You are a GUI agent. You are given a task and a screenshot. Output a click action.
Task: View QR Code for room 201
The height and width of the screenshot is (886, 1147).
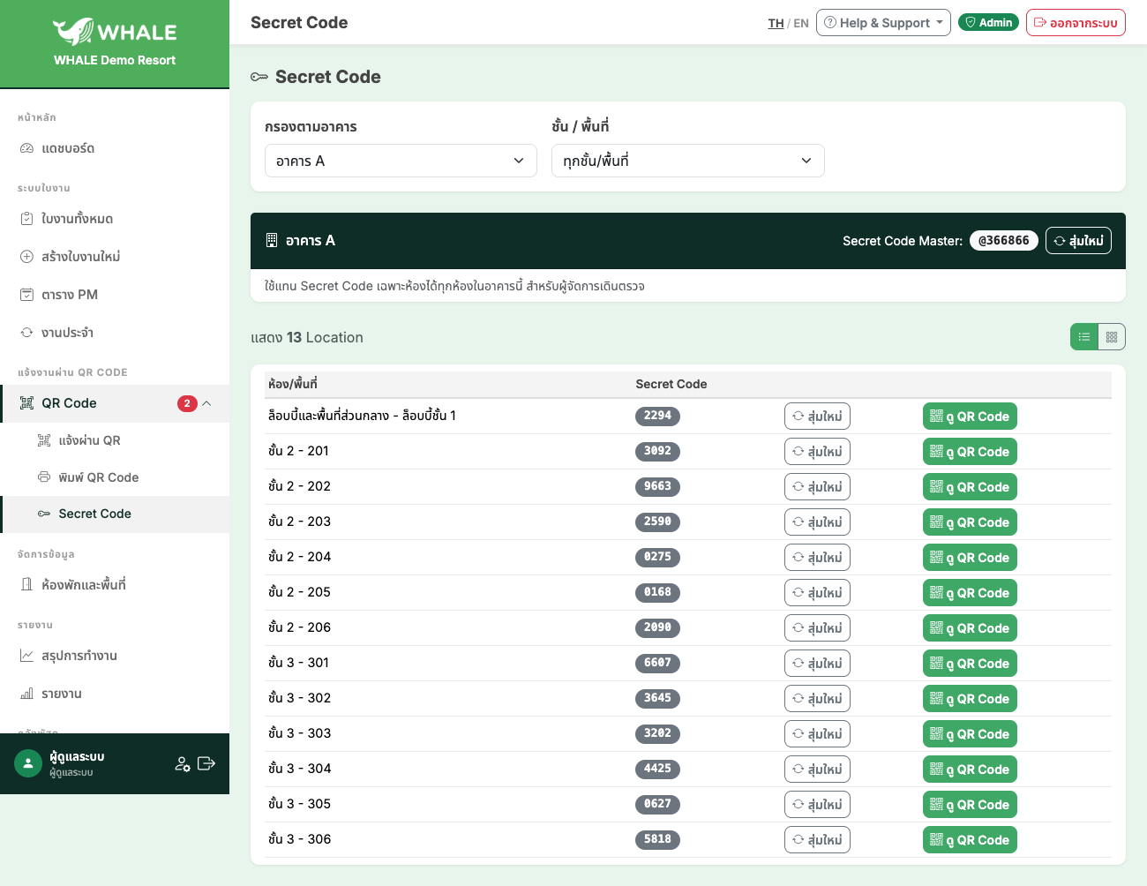pyautogui.click(x=970, y=452)
